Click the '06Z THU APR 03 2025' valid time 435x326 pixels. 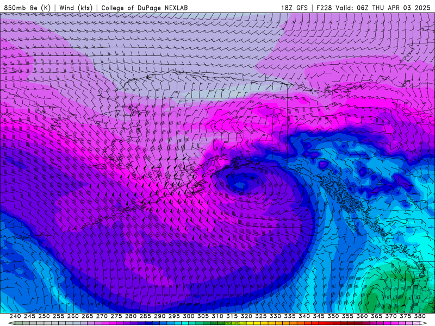pos(393,8)
